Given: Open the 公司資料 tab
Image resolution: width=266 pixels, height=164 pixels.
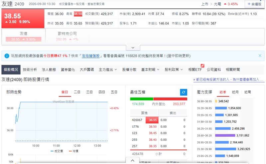Looking at the screenshot, I should 214,70.
